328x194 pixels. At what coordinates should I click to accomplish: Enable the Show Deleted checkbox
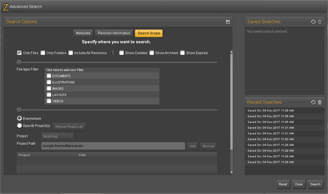121,53
